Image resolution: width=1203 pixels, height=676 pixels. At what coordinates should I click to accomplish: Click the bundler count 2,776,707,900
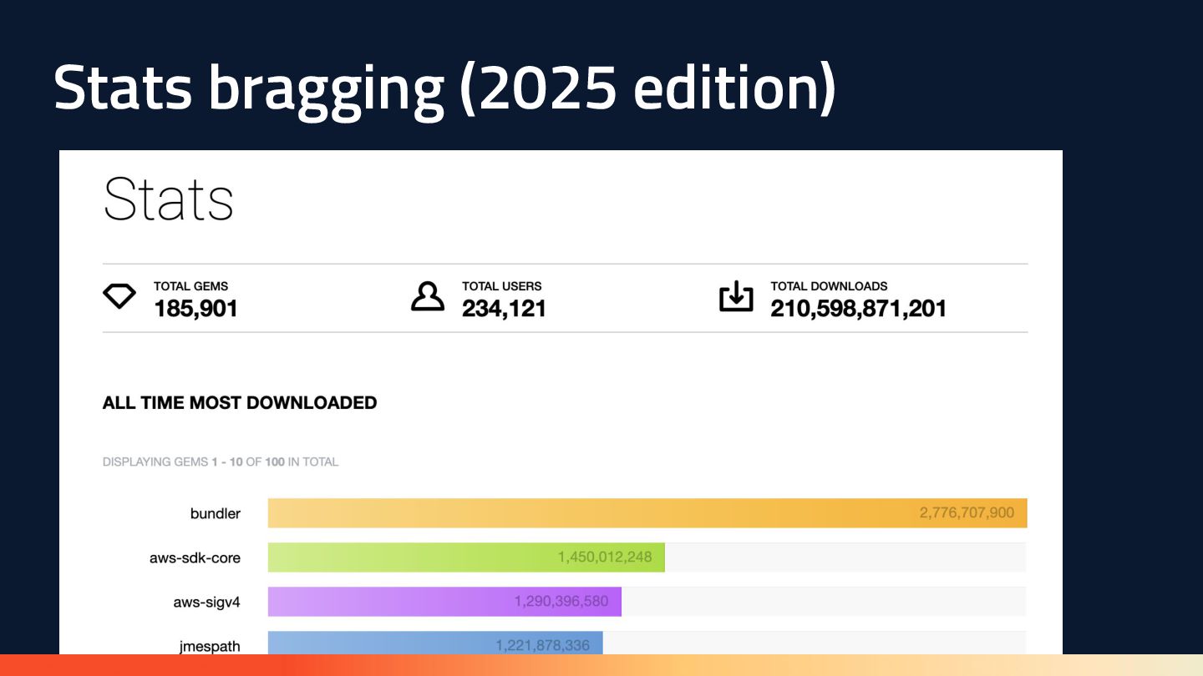967,512
